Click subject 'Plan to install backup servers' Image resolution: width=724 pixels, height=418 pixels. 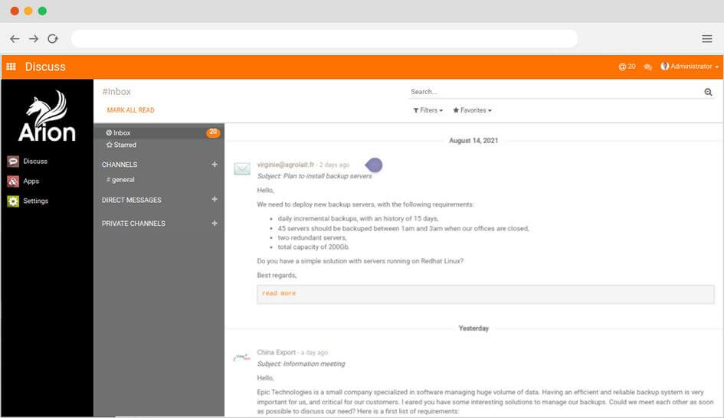(x=327, y=176)
